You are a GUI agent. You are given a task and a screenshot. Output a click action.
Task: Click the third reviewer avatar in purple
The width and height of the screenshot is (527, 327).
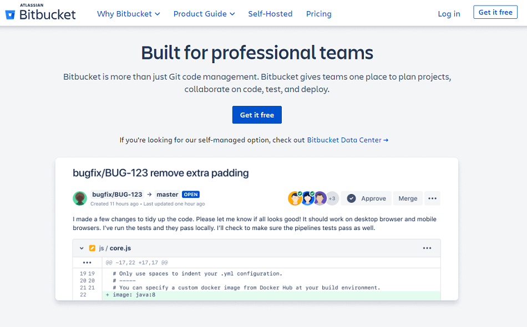[x=320, y=198]
